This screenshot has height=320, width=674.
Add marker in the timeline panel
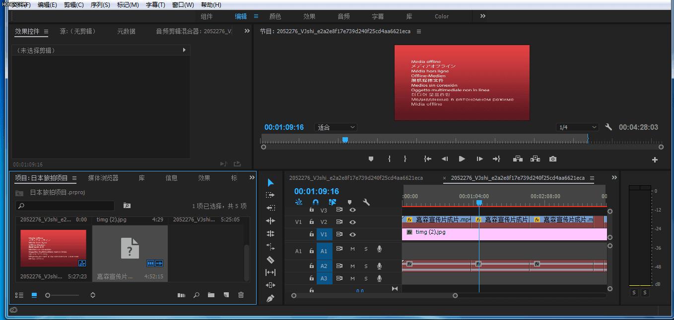point(349,202)
